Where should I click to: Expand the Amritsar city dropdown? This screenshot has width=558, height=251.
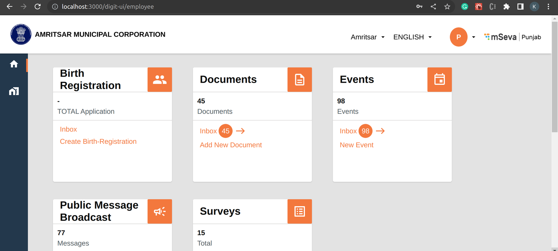click(x=368, y=37)
